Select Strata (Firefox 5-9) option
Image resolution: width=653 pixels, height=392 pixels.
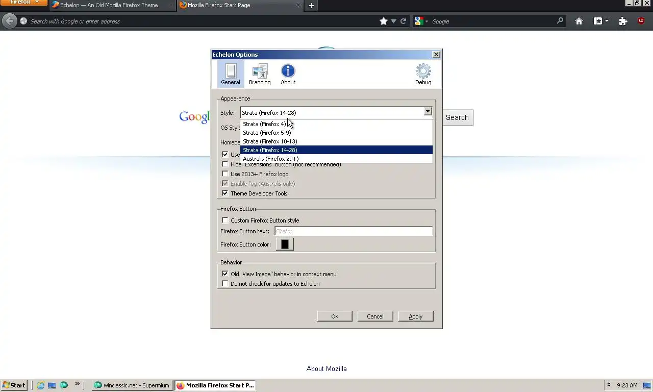pyautogui.click(x=336, y=133)
